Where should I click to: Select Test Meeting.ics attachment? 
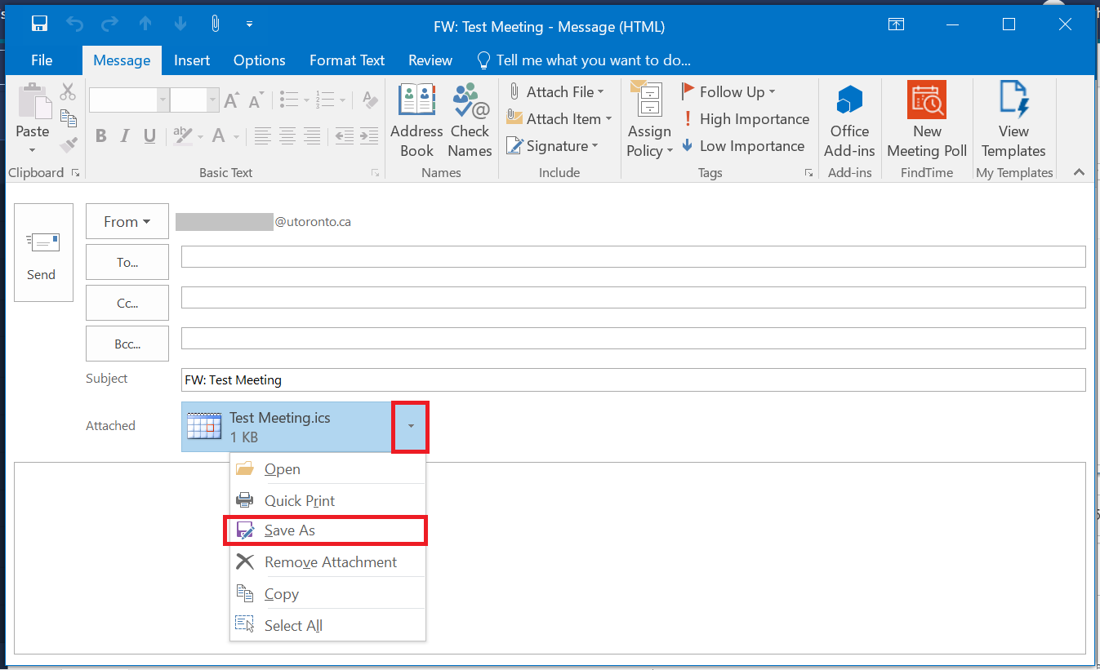tap(287, 426)
